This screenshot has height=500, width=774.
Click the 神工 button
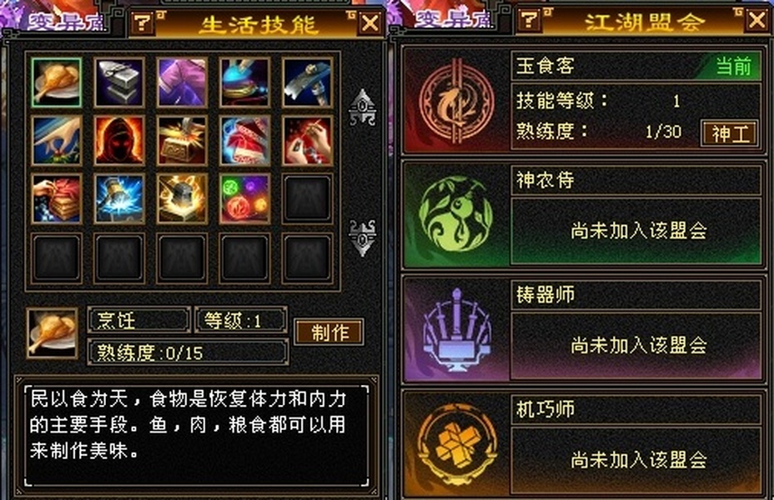(730, 133)
